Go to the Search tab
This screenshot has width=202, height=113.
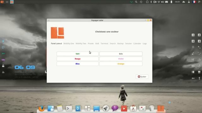point(113,44)
